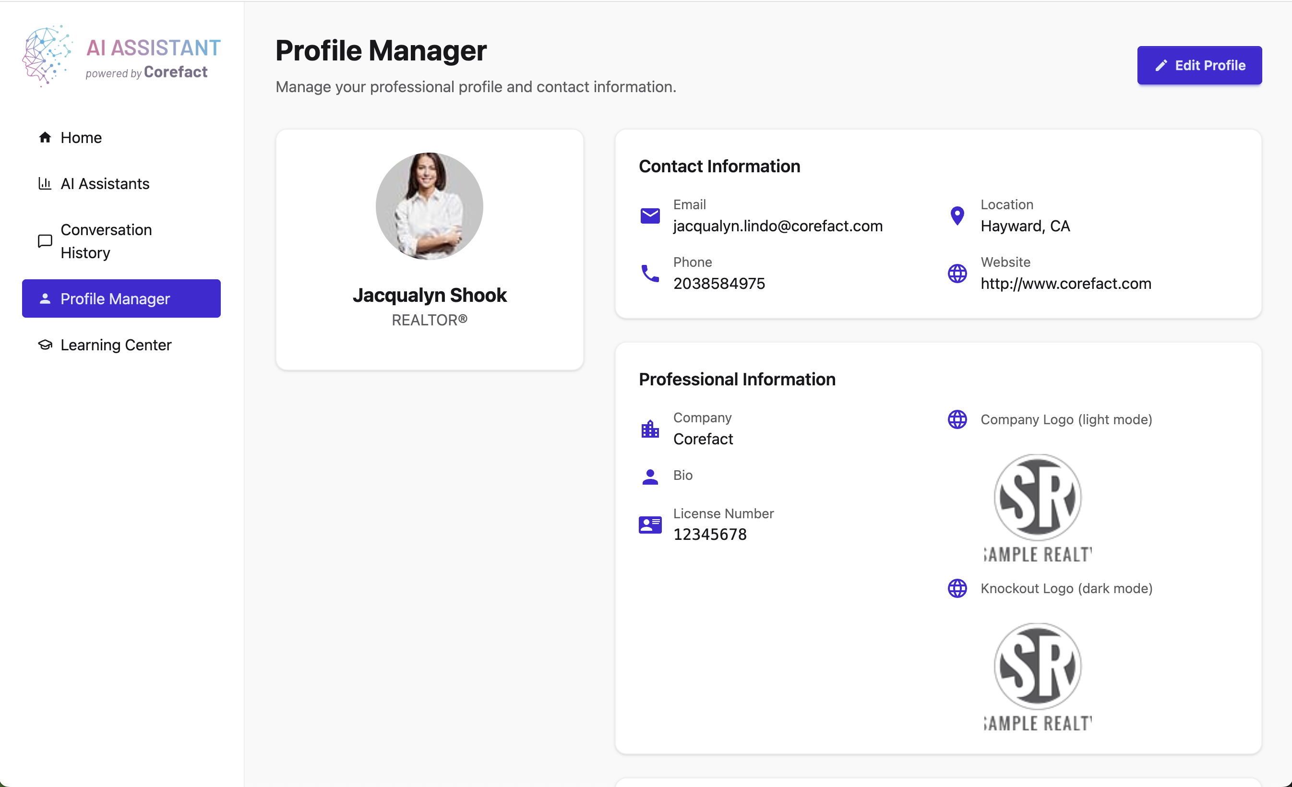Open AI Assistants in sidebar
Screen dimensions: 1292x787
[105, 183]
